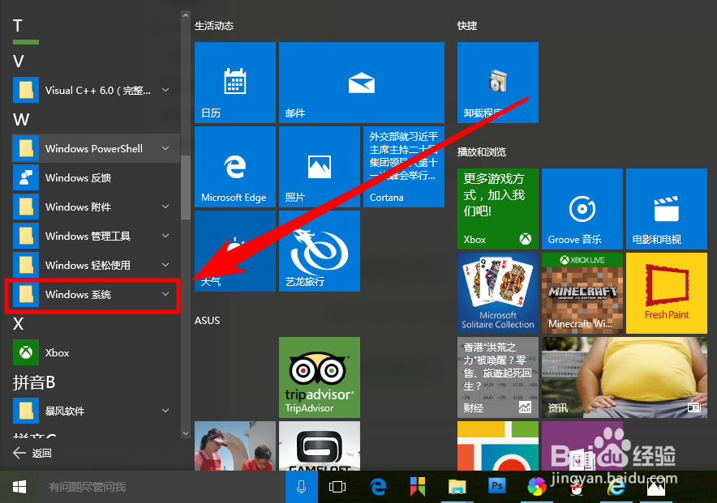Image resolution: width=717 pixels, height=503 pixels.
Task: Launch Photoshop from the taskbar
Action: (496, 487)
